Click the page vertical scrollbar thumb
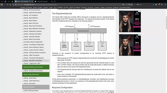167x93 pixels. click(x=166, y=22)
